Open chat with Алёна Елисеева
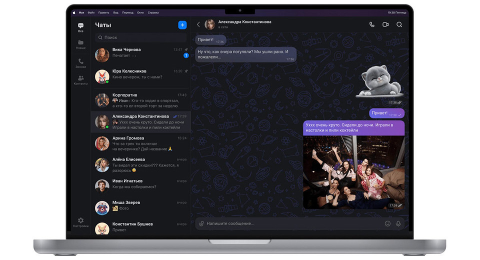The width and height of the screenshot is (480, 260). point(141,165)
